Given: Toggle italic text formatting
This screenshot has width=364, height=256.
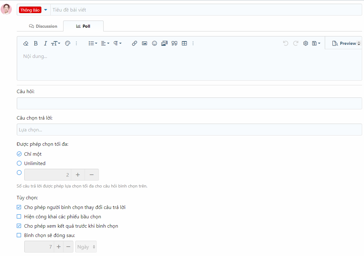Looking at the screenshot, I should pyautogui.click(x=45, y=43).
